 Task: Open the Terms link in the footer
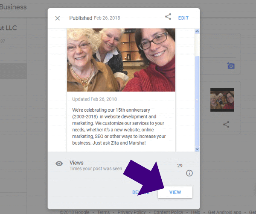pos(103,212)
